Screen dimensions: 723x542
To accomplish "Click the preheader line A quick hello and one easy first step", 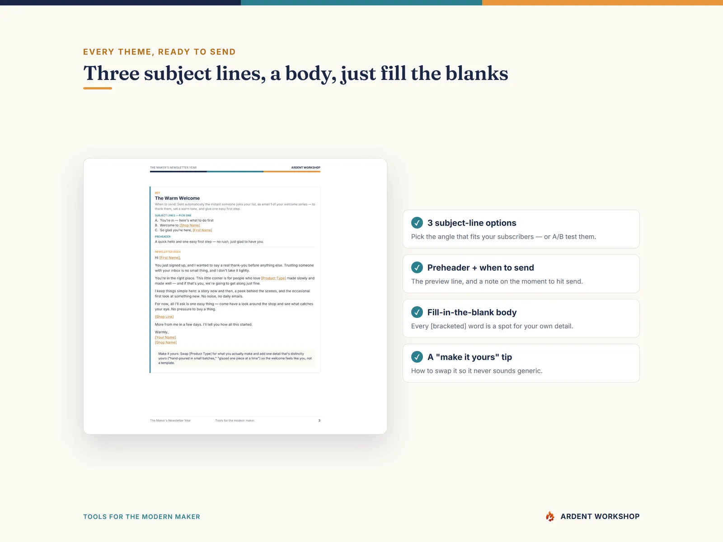I will click(209, 242).
